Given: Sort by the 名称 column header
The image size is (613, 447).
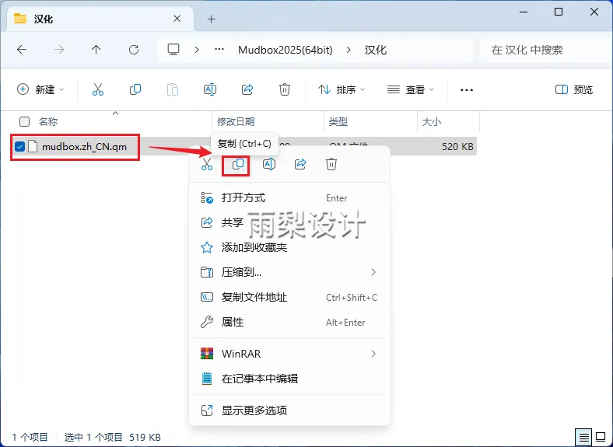Looking at the screenshot, I should (48, 122).
